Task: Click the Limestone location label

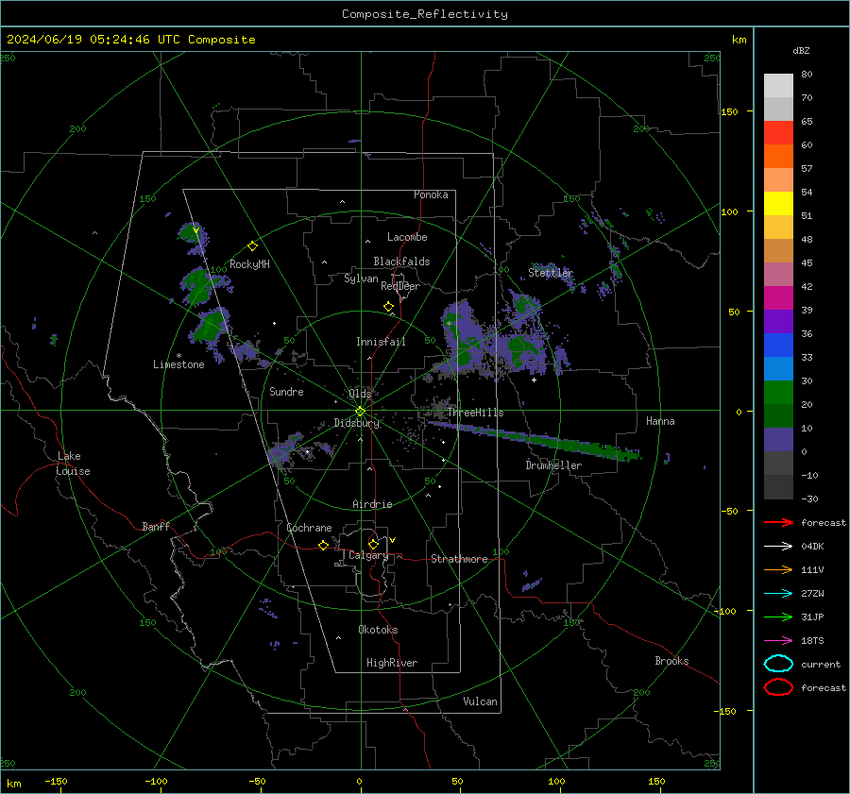Action: coord(178,364)
